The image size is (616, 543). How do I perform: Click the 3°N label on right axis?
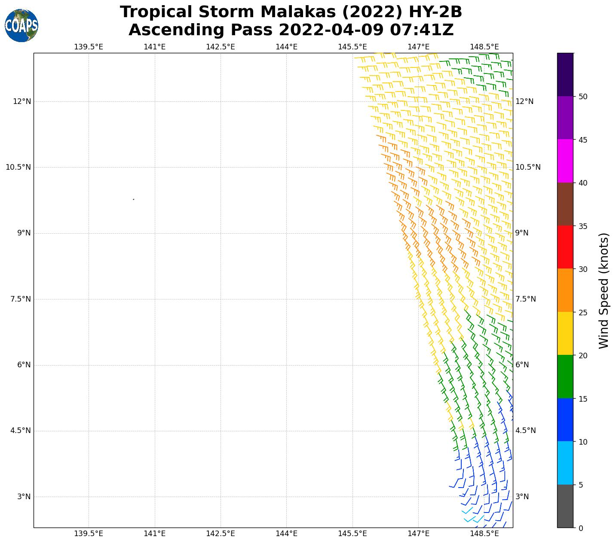[523, 497]
